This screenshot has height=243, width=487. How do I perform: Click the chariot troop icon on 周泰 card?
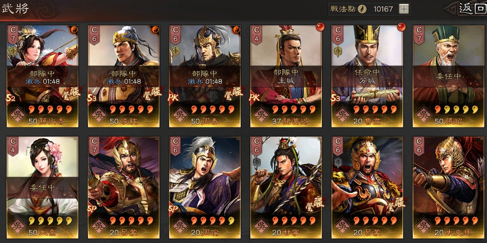click(x=175, y=50)
